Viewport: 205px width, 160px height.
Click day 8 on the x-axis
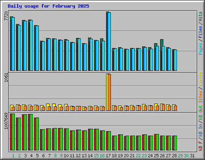pos(55,156)
